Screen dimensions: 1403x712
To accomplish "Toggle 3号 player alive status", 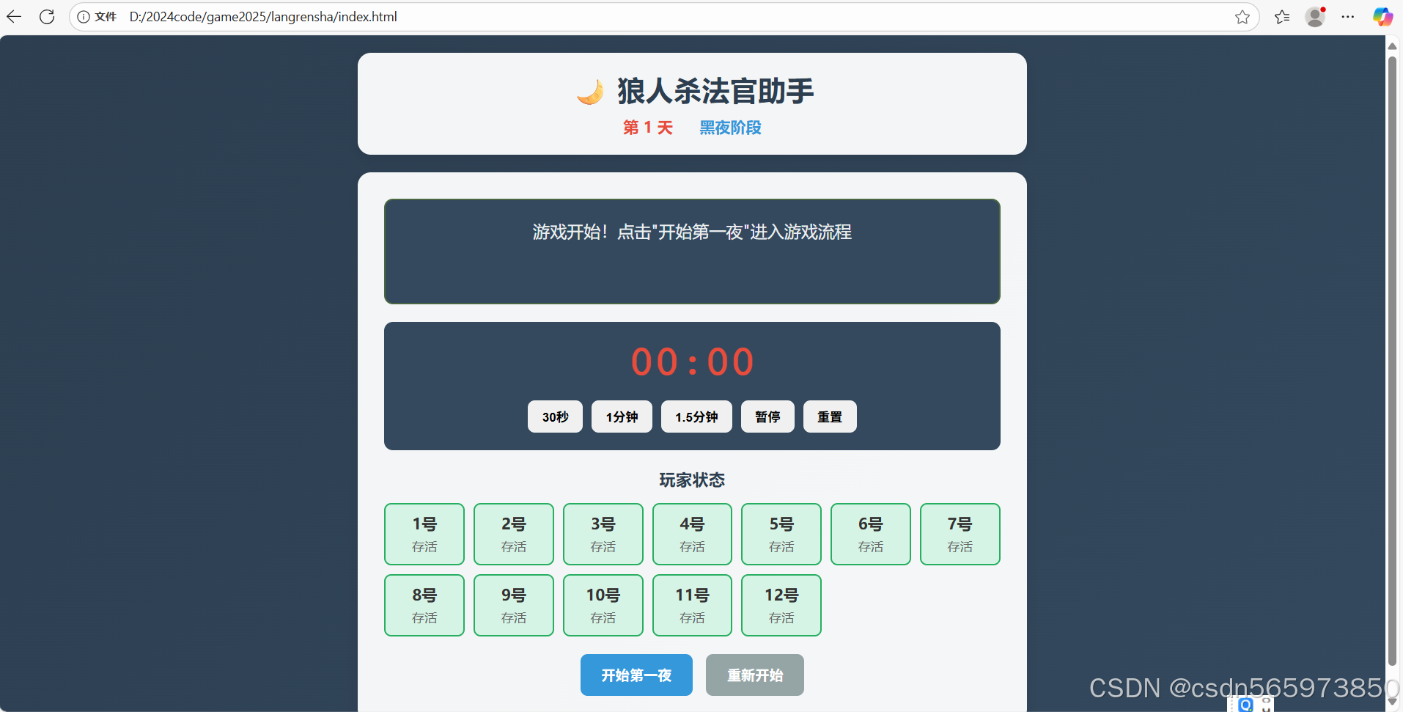I will 603,534.
